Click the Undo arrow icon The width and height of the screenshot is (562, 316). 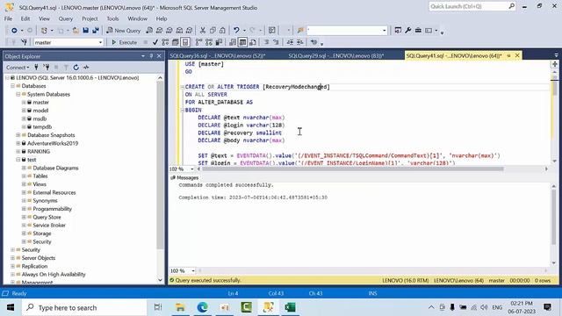point(236,31)
